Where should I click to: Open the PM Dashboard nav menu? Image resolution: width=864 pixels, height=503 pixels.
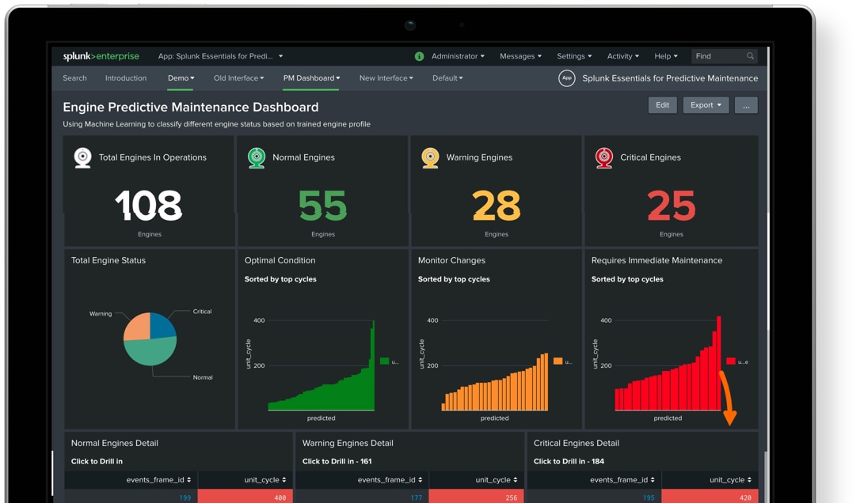[x=311, y=78]
